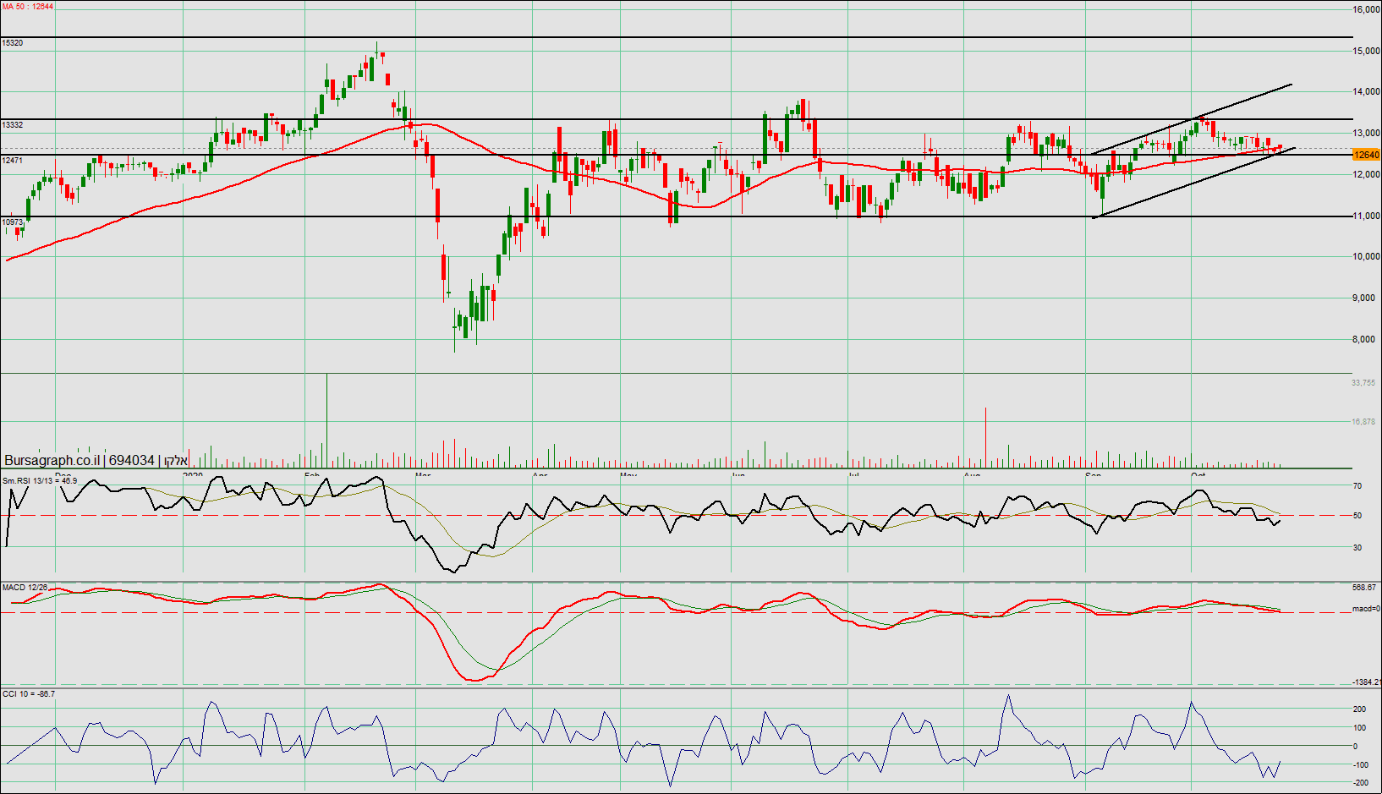Viewport: 1382px width, 794px height.
Task: Click the Sm.RSI 13/13 indicator title
Action: pos(40,481)
